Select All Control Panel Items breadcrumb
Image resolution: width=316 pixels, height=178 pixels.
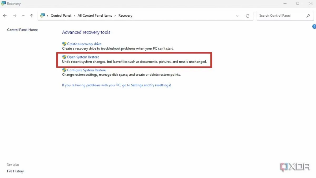[x=95, y=16]
